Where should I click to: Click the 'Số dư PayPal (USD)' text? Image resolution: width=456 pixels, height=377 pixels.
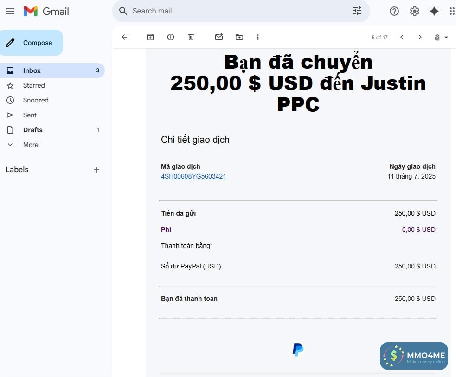pyautogui.click(x=191, y=266)
